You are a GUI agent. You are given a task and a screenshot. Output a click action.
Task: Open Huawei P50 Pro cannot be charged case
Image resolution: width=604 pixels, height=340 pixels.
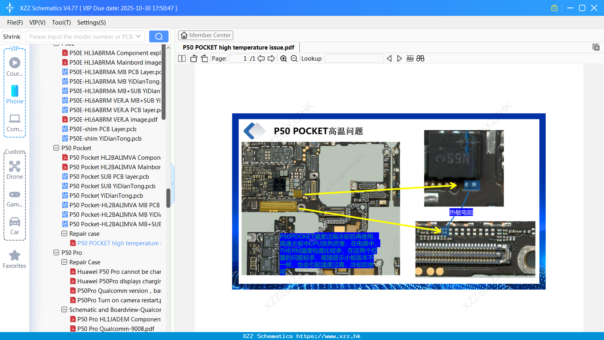click(x=115, y=271)
